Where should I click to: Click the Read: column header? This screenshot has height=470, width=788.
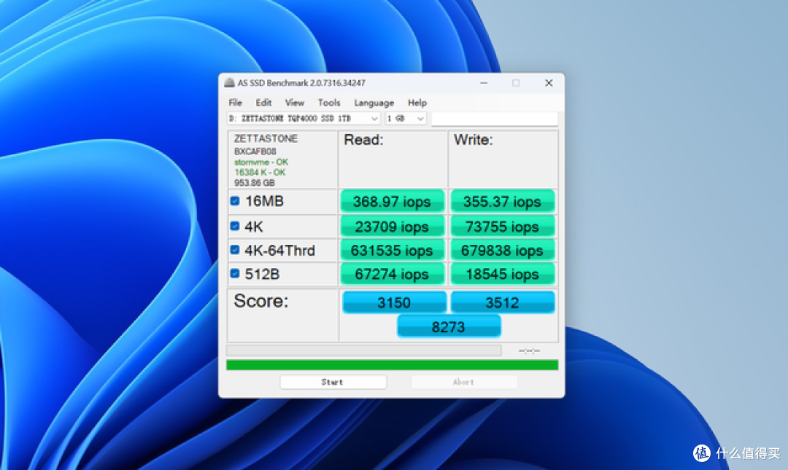point(363,140)
